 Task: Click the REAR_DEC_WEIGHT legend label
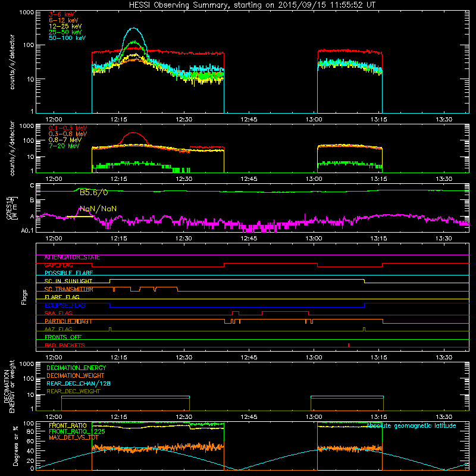click(73, 392)
